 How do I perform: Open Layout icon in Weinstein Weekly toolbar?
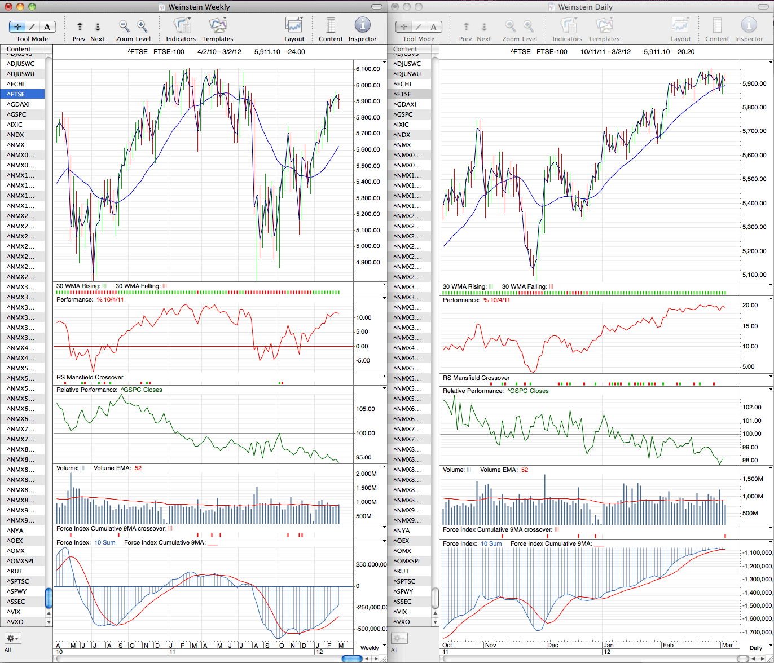coord(294,25)
